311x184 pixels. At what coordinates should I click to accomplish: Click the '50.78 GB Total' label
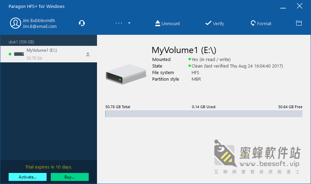118,107
